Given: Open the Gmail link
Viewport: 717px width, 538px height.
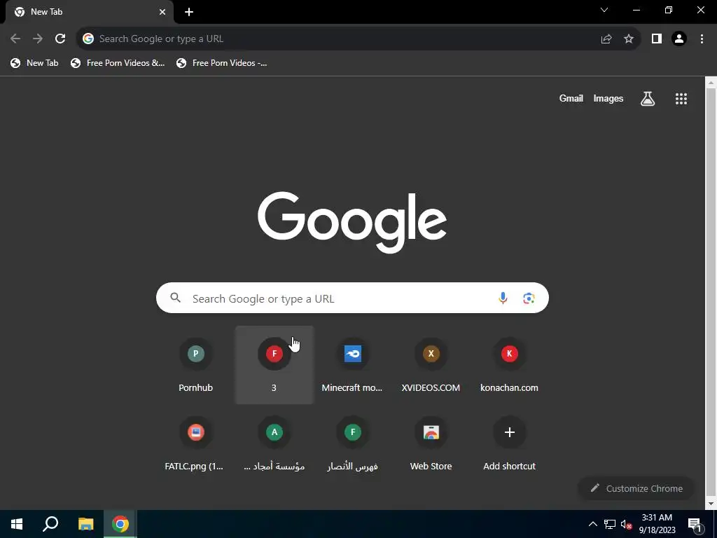Looking at the screenshot, I should [x=571, y=98].
